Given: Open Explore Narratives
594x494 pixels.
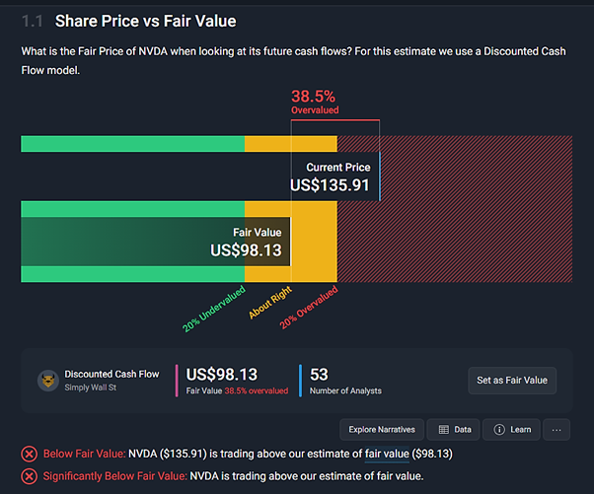Looking at the screenshot, I should tap(382, 430).
